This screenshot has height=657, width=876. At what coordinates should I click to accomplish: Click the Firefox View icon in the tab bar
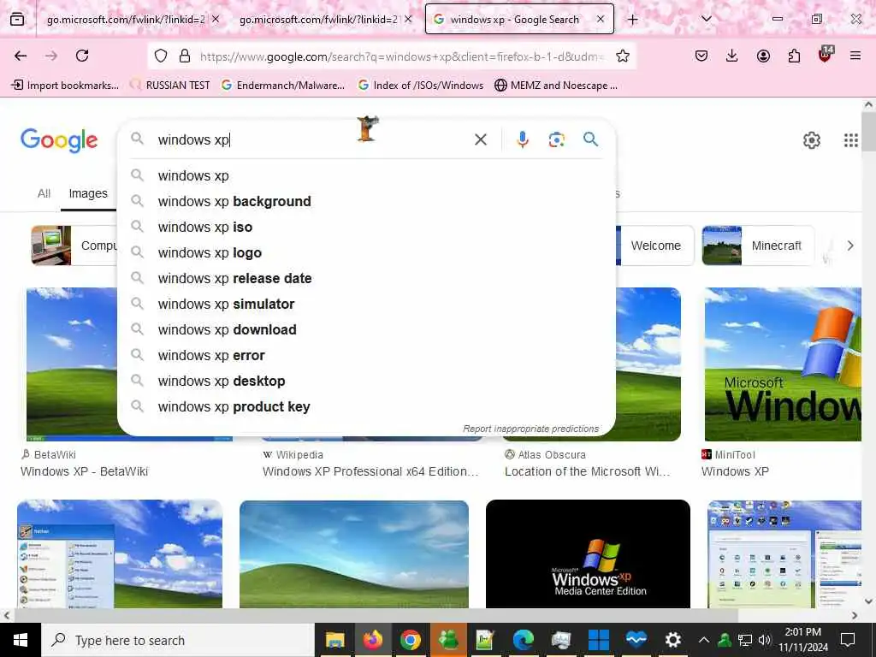[x=17, y=19]
